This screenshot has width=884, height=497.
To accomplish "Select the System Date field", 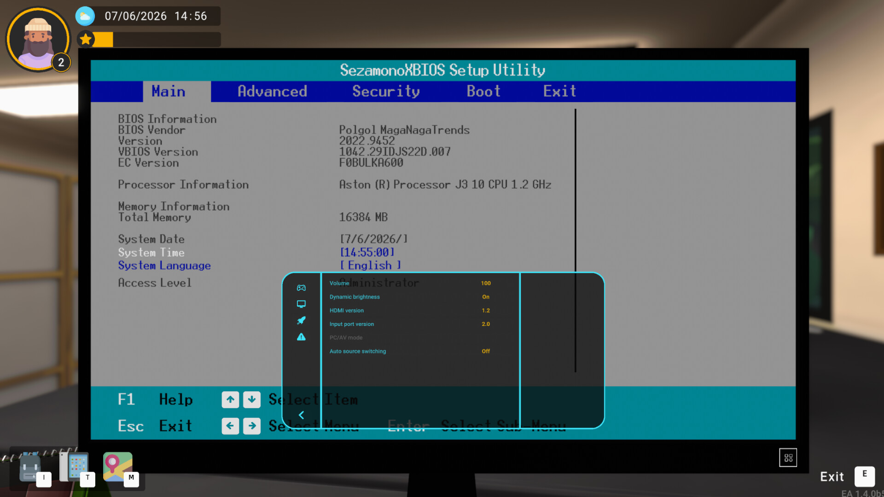I will 373,239.
